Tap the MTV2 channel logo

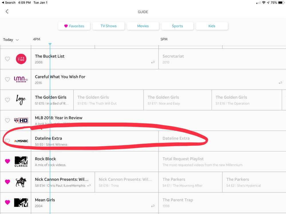click(21, 182)
